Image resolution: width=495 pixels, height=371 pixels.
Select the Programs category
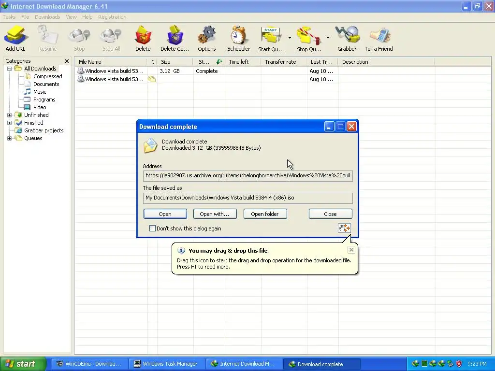[44, 100]
